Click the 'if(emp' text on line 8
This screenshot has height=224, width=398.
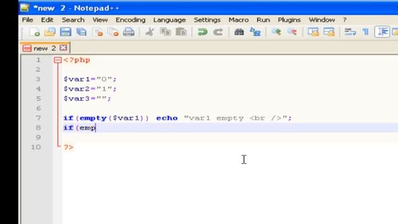pyautogui.click(x=80, y=128)
